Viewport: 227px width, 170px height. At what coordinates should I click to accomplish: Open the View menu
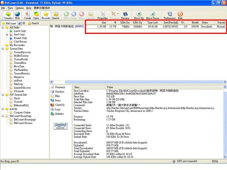coord(10,8)
